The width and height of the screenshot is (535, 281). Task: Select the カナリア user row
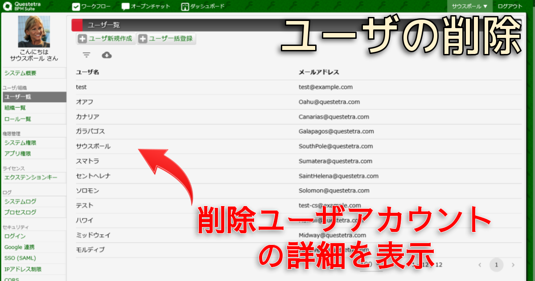coord(299,117)
